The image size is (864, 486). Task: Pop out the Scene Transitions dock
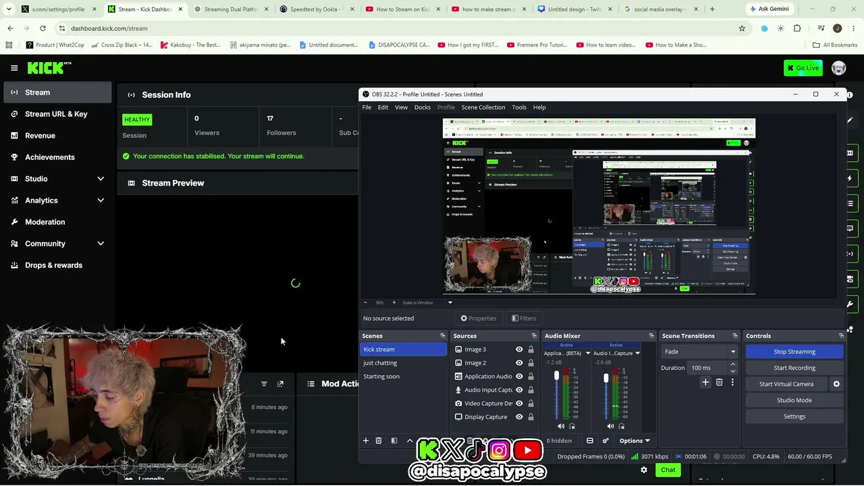tap(735, 335)
